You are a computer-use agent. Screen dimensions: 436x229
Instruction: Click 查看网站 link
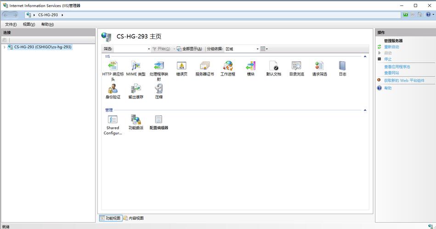(391, 73)
